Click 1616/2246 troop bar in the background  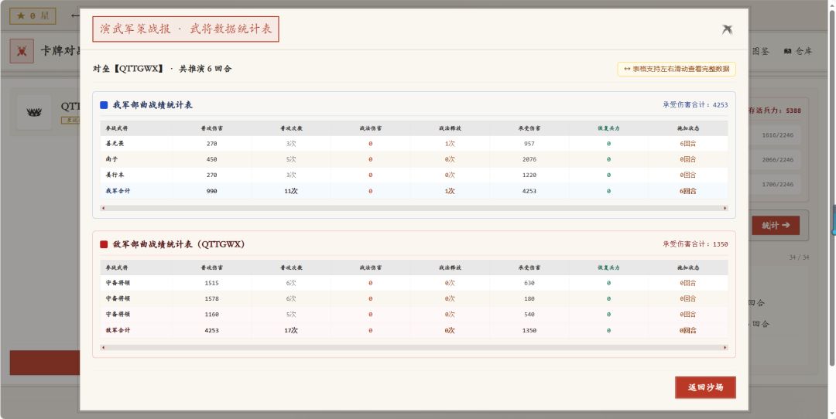click(776, 135)
